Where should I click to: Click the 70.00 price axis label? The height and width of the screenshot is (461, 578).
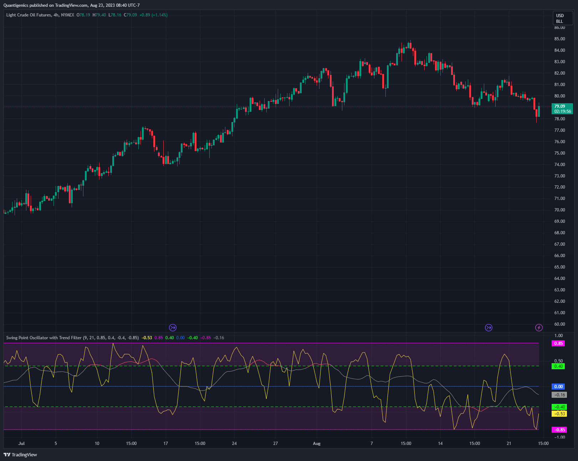559,210
